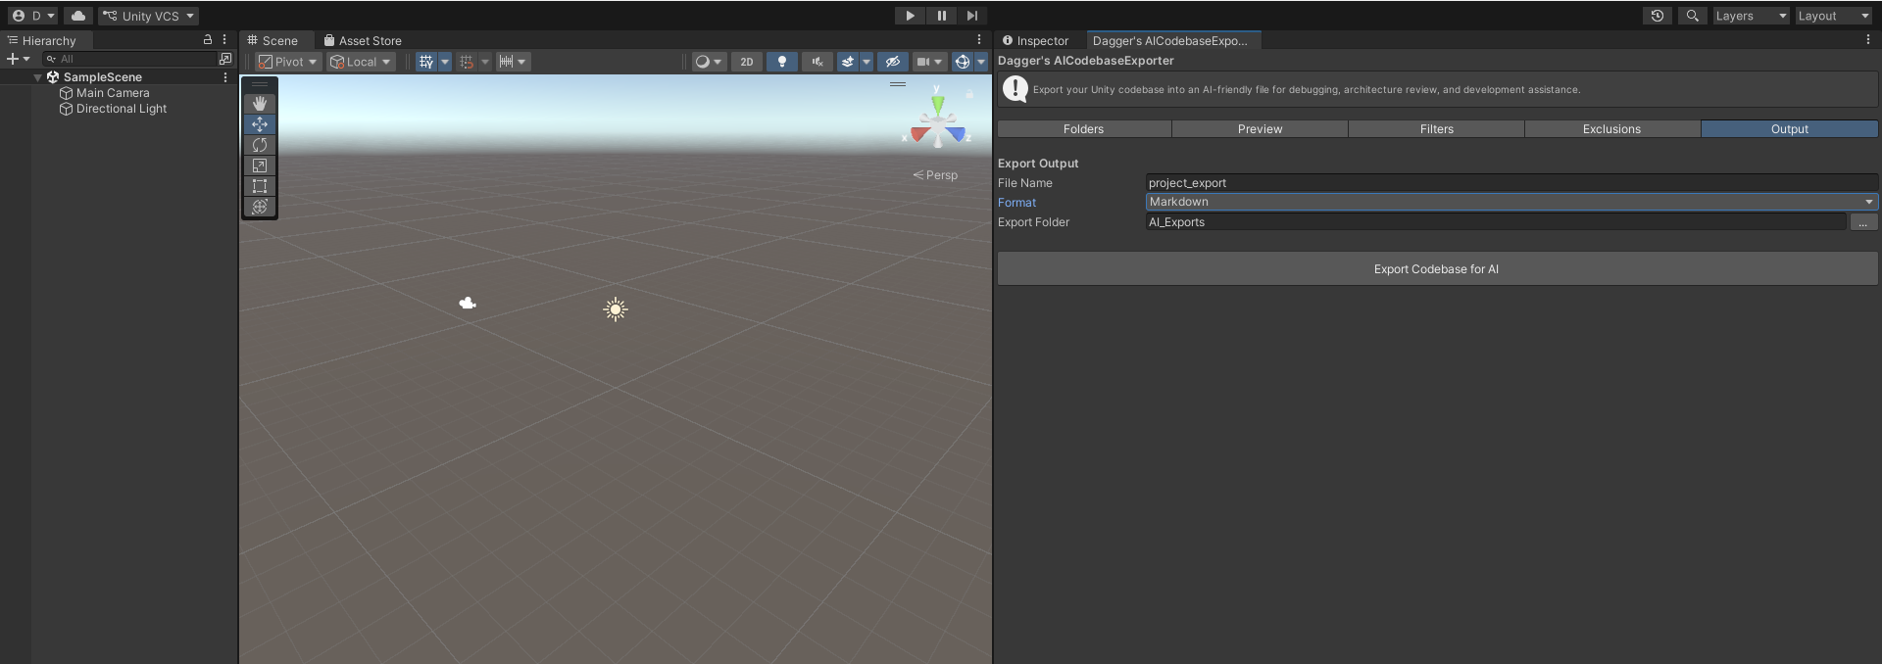Viewport: 1882px width, 664px height.
Task: Click the red X axis cone
Action: pos(919,134)
